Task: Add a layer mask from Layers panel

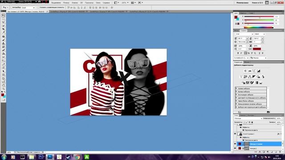Action: (x=264, y=152)
